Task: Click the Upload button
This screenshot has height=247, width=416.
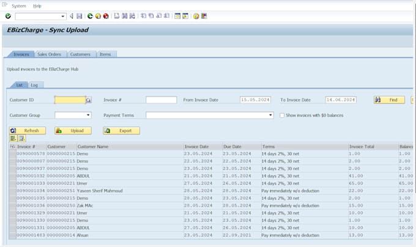Action: (73, 131)
